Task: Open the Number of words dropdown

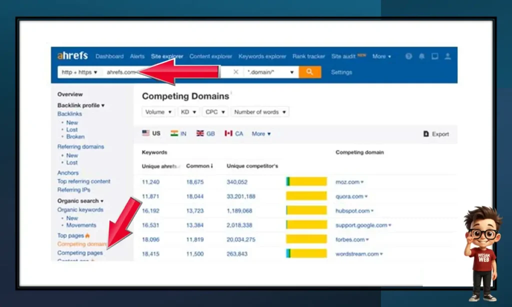Action: tap(259, 112)
